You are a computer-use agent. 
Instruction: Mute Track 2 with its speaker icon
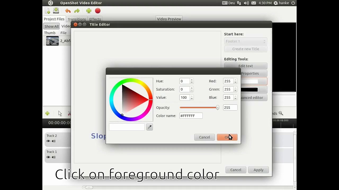click(53, 141)
